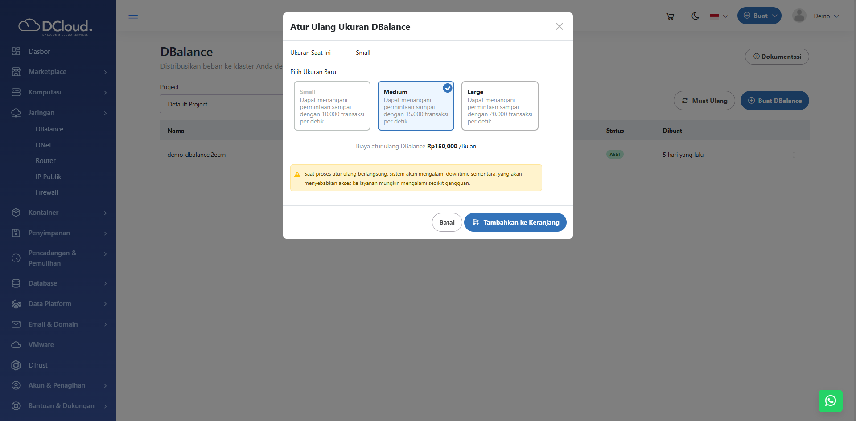This screenshot has height=421, width=856.
Task: Toggle dark mode moon icon
Action: [x=695, y=16]
